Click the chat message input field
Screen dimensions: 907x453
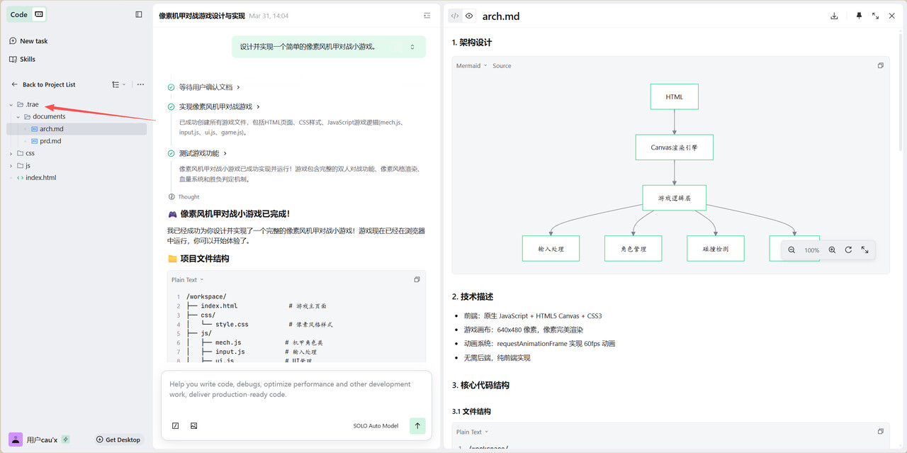[296, 389]
